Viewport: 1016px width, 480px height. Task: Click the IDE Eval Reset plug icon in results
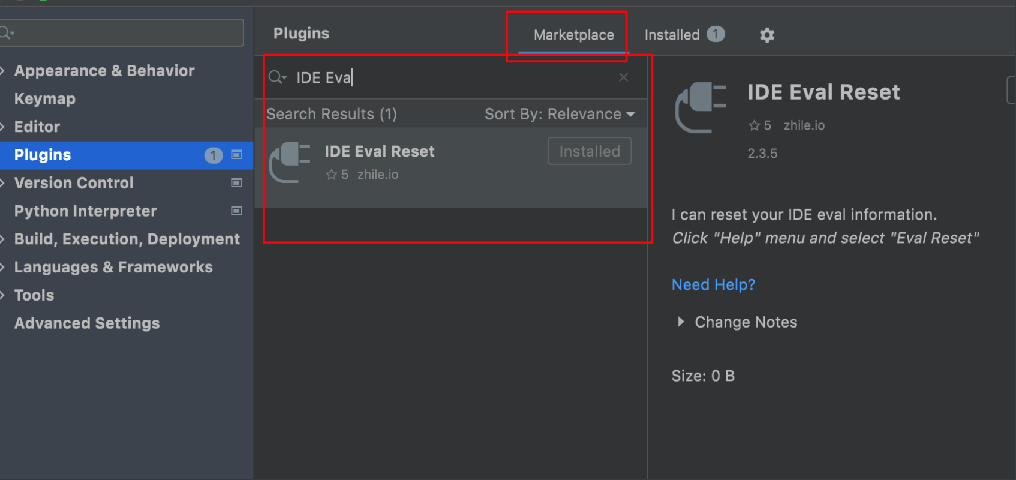(x=290, y=162)
